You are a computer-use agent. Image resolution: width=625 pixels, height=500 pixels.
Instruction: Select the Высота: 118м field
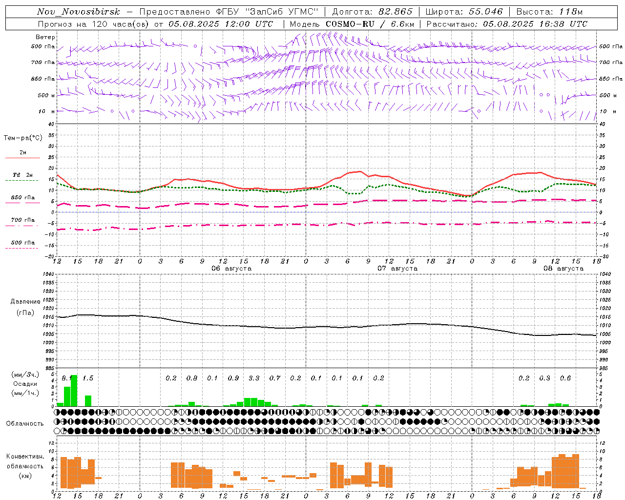549,12
